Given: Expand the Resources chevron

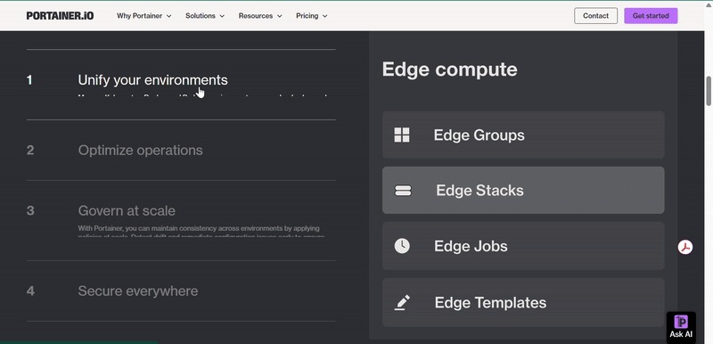Looking at the screenshot, I should [279, 16].
